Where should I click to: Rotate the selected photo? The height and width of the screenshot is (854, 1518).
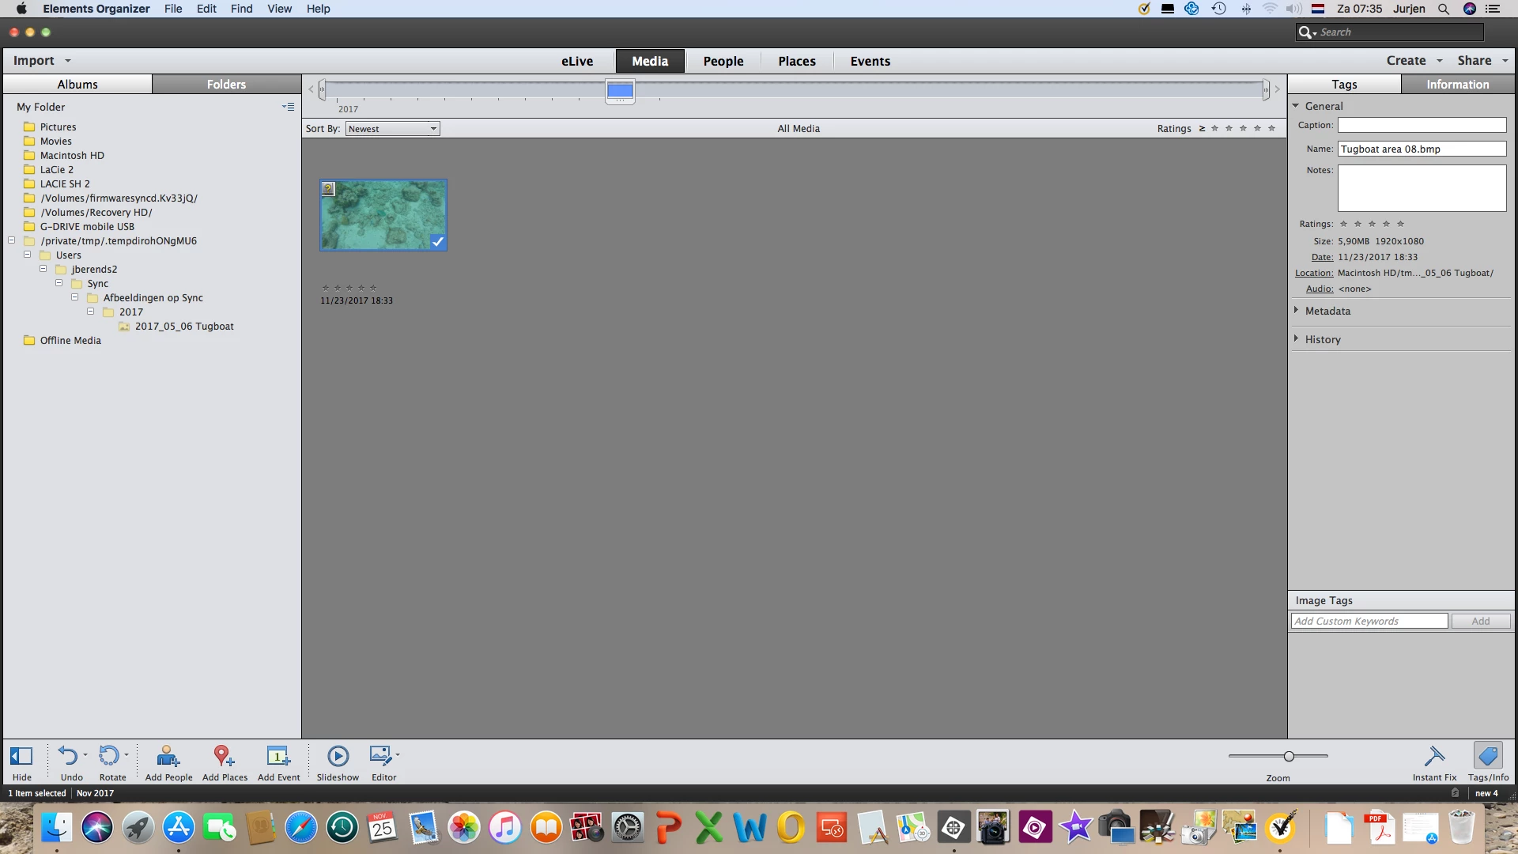click(109, 757)
